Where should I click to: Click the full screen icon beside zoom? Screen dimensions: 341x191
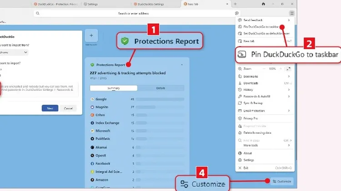coord(288,69)
